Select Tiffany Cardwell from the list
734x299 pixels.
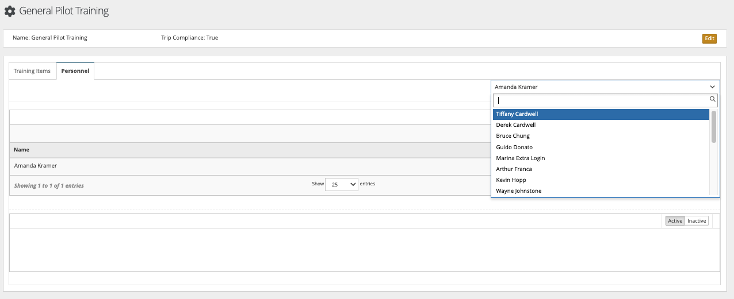click(601, 114)
